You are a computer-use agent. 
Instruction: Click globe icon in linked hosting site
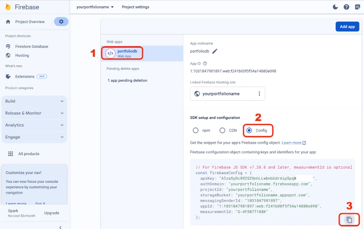click(x=197, y=94)
